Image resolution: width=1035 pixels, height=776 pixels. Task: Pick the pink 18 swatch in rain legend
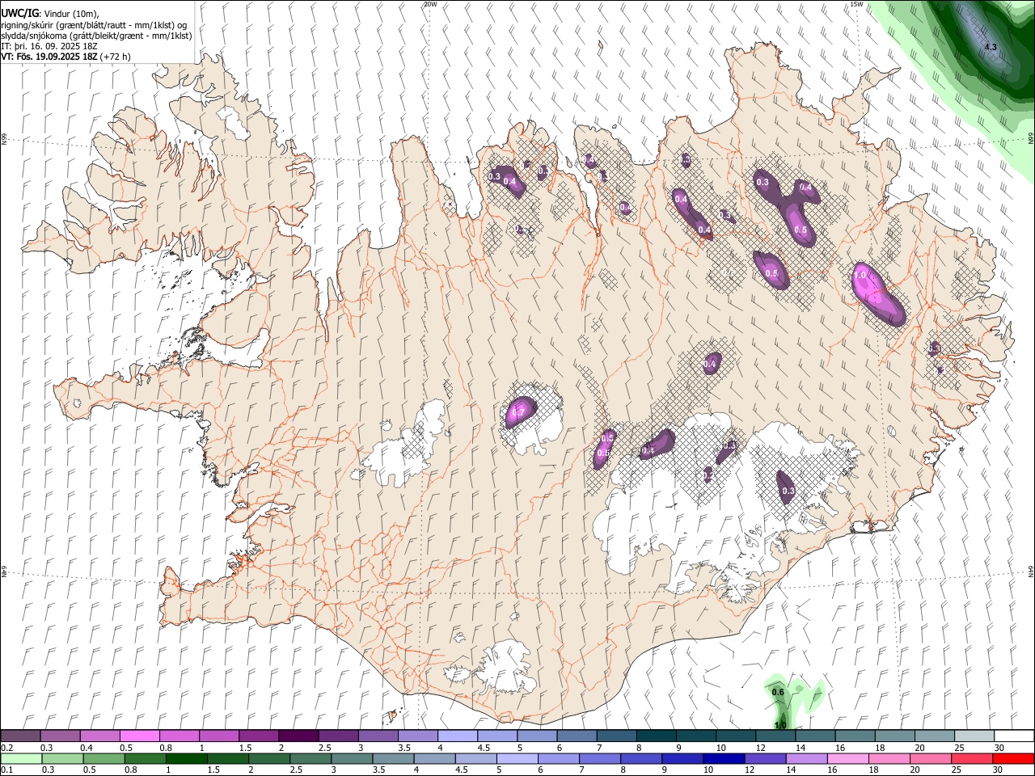(889, 758)
